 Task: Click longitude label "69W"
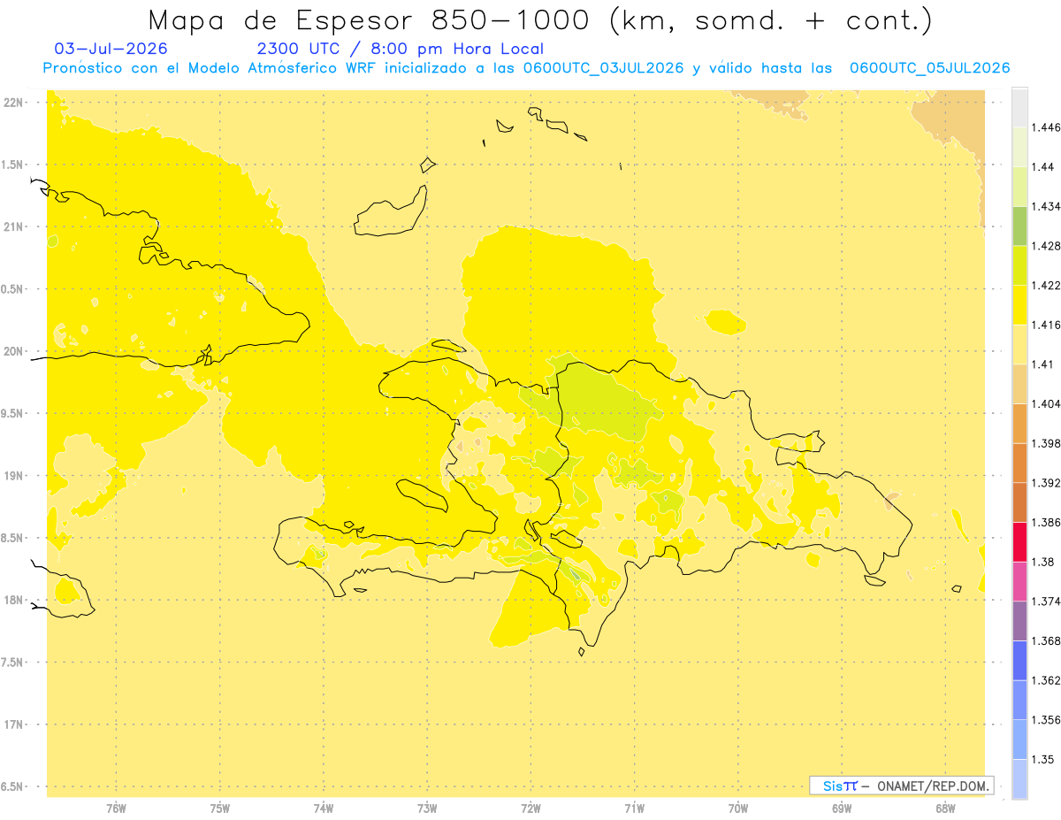pos(841,809)
